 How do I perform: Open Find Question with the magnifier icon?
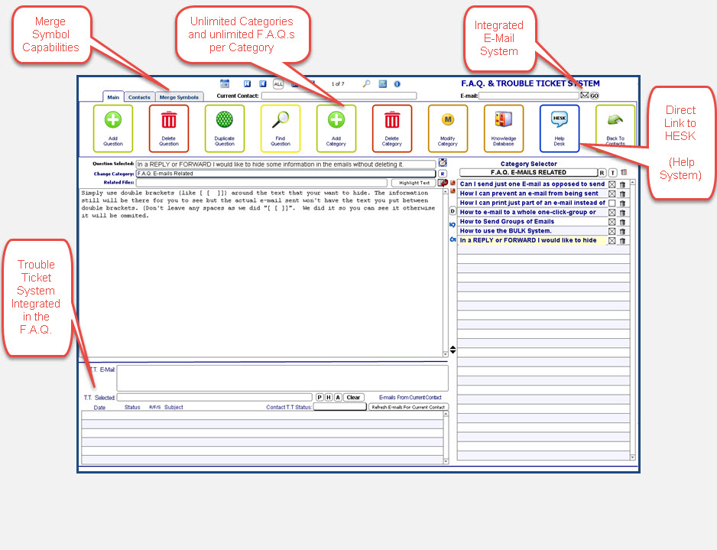pyautogui.click(x=280, y=122)
